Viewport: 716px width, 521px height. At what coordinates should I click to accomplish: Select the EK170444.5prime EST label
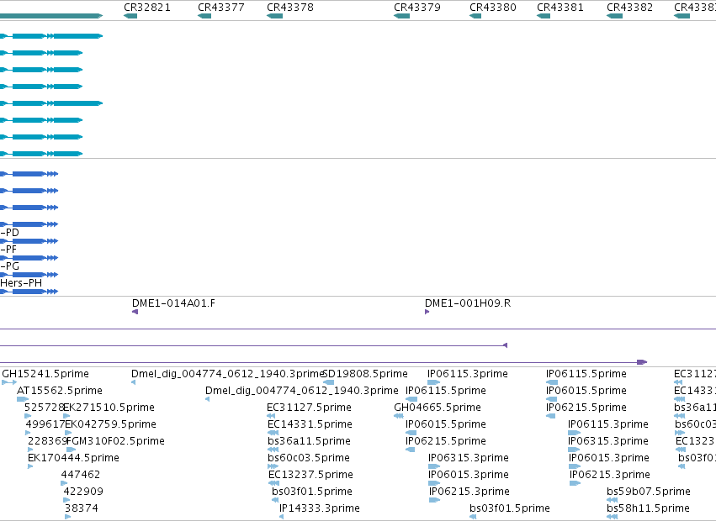[x=73, y=458]
